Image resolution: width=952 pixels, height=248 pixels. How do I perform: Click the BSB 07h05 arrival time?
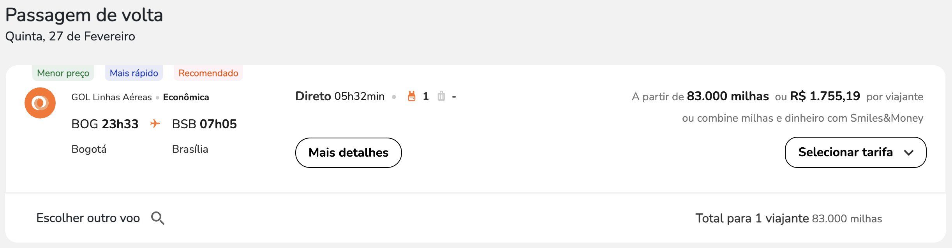pyautogui.click(x=205, y=124)
